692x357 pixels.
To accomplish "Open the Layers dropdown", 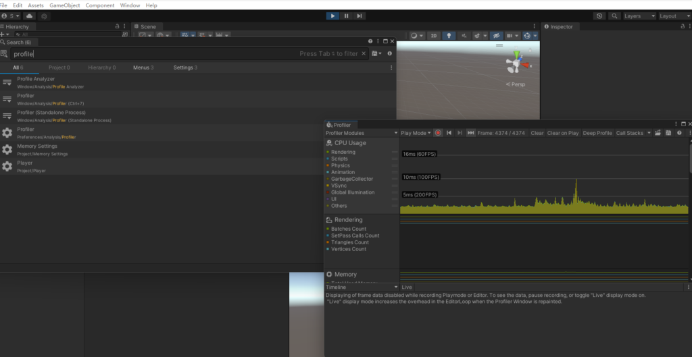I will (x=638, y=16).
